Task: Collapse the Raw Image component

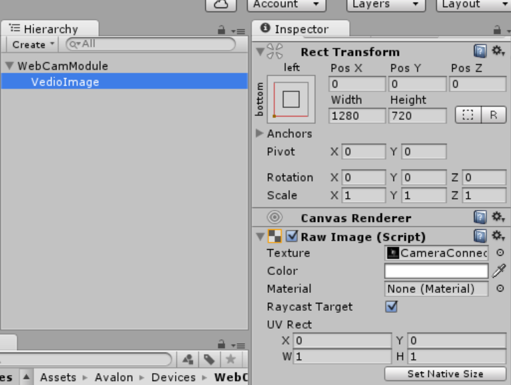Action: click(260, 237)
